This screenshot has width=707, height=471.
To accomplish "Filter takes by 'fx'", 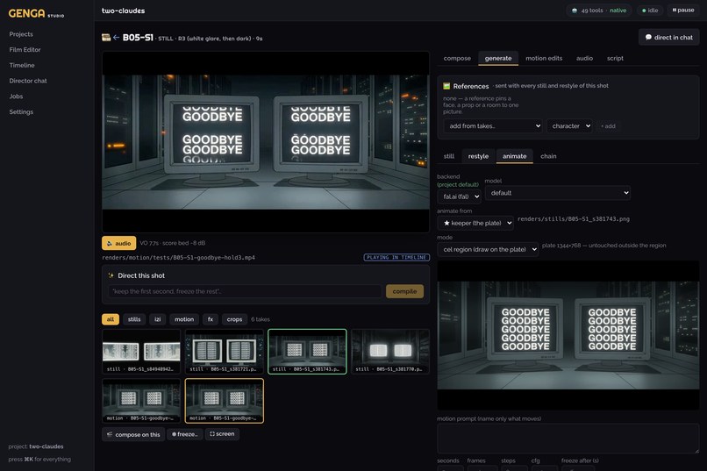I will [211, 319].
